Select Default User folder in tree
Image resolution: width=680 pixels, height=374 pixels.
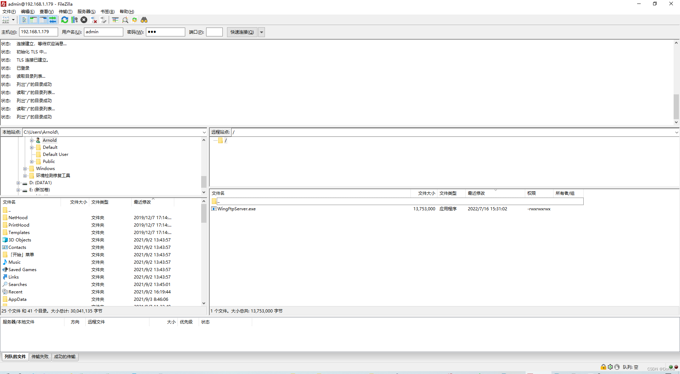pos(55,154)
